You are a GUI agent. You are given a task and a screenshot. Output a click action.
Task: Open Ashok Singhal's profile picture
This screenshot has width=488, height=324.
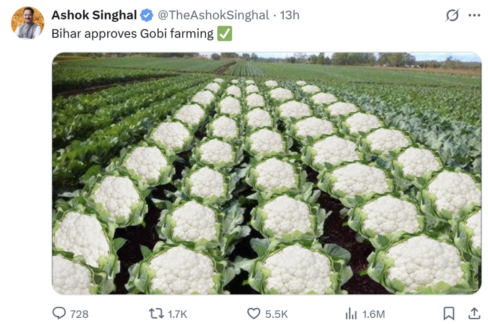[x=28, y=22]
